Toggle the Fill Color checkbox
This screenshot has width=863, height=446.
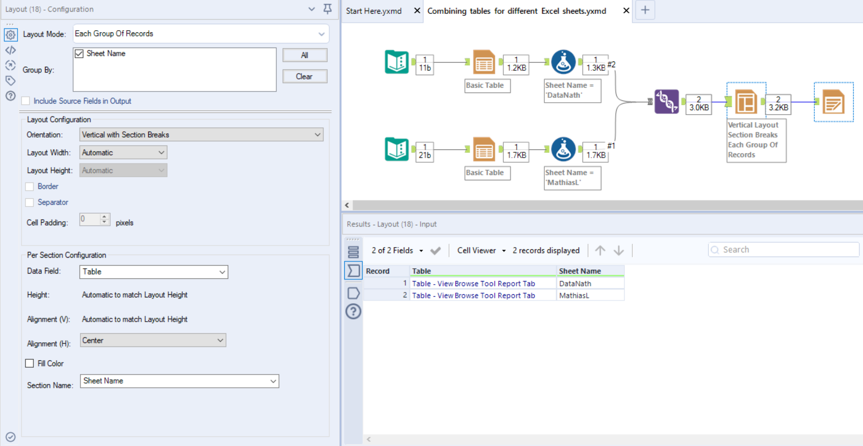tap(30, 363)
